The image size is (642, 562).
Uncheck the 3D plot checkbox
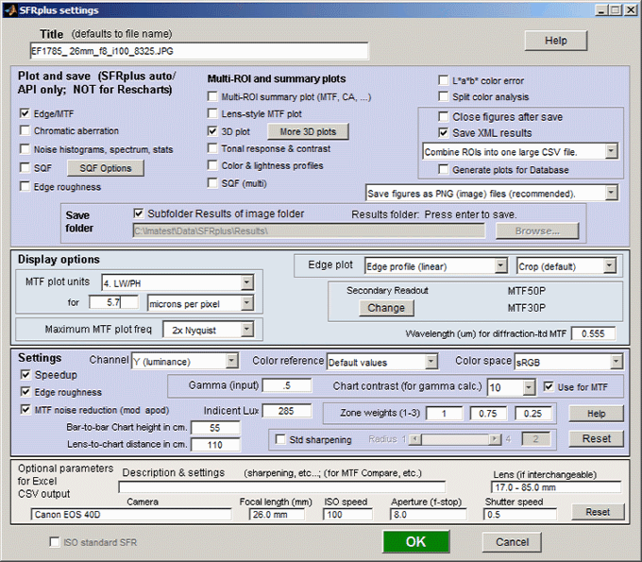pos(212,131)
